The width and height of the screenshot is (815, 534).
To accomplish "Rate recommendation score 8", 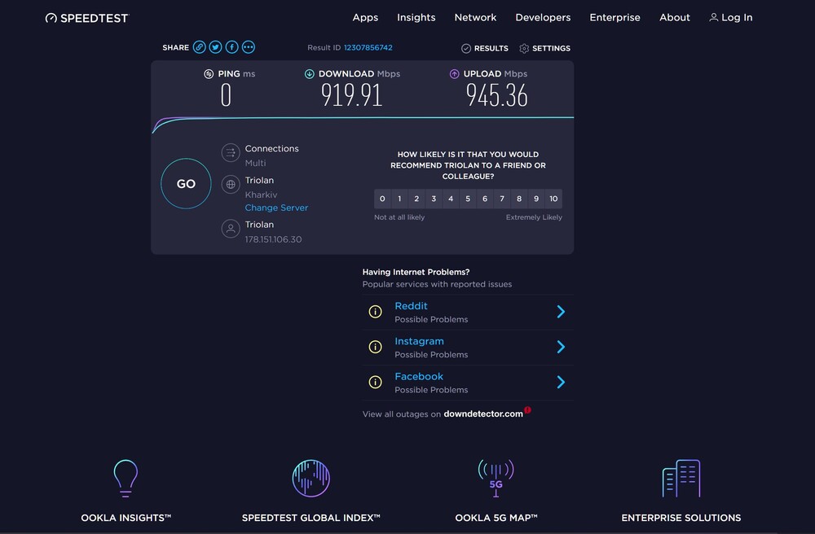I will tap(519, 199).
